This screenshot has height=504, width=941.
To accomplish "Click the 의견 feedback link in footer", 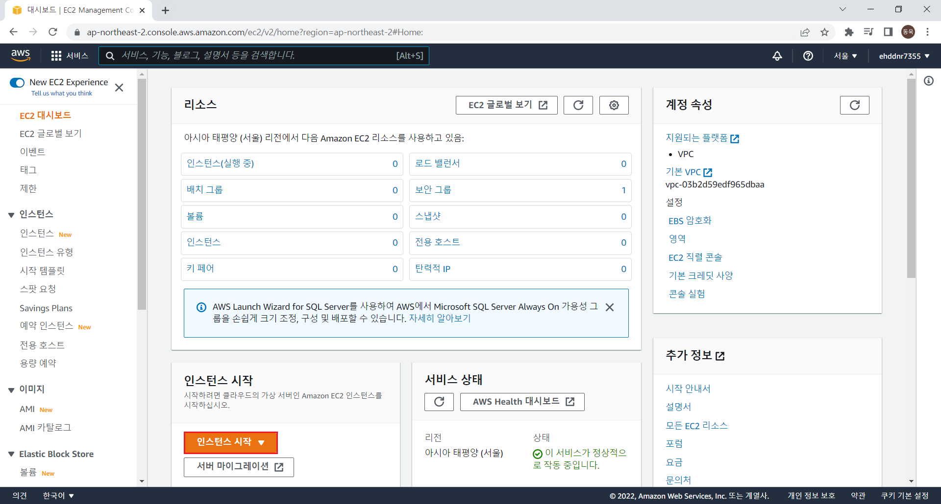I will [20, 496].
